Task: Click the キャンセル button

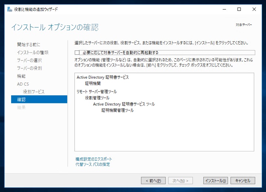Action: point(243,181)
